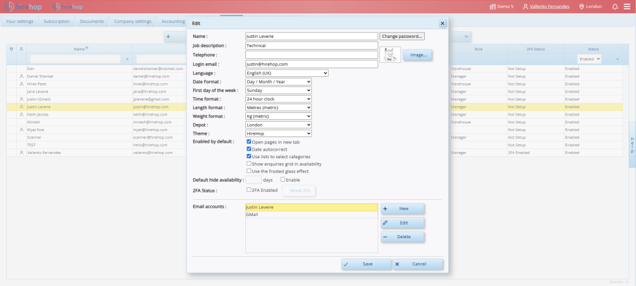
Task: Click the Demo 5 company building icon
Action: [493, 6]
